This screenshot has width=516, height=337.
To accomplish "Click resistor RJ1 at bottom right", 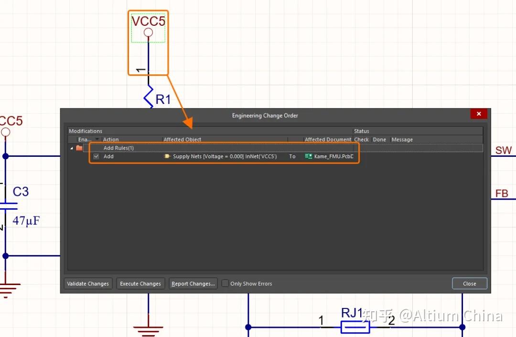I will (355, 327).
